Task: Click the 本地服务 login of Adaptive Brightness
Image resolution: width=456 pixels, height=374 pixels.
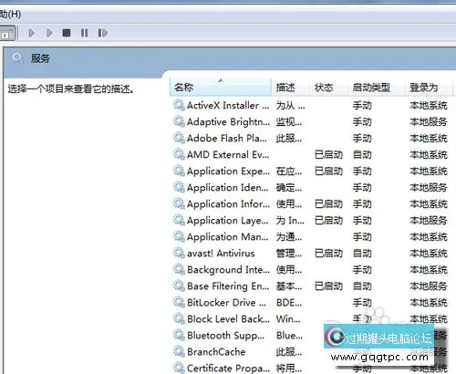Action: 429,121
